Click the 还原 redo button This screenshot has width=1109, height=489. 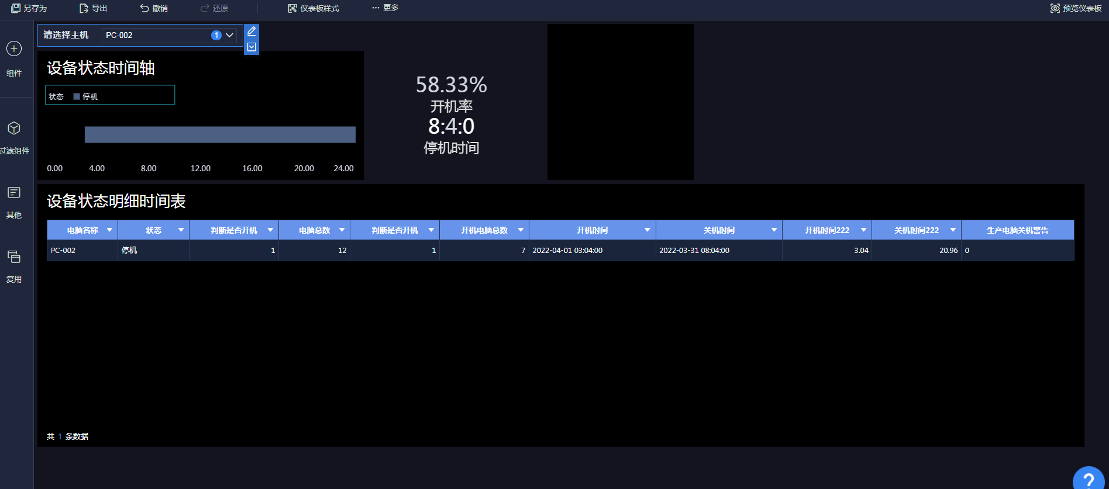[x=214, y=8]
